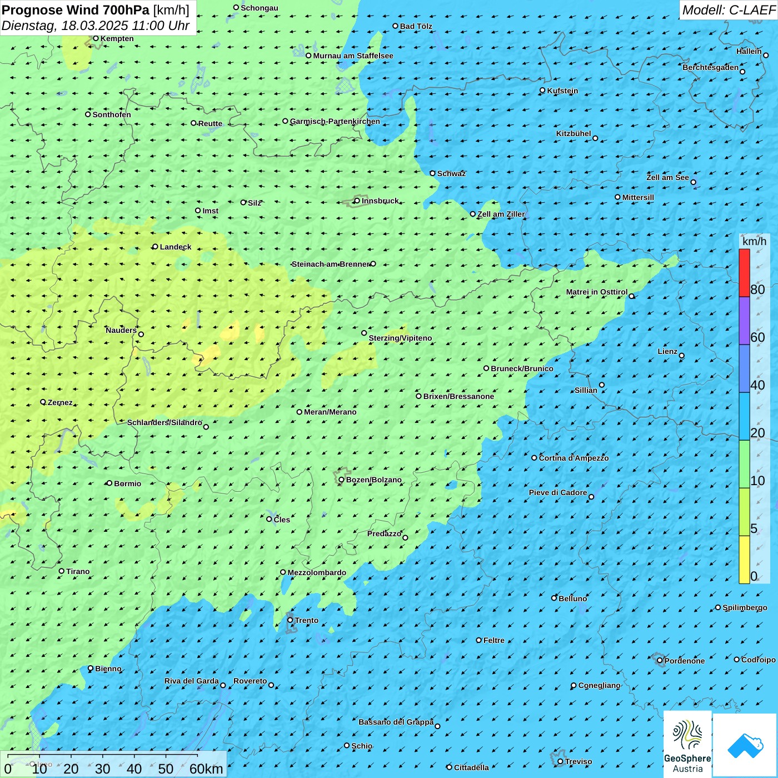778x778 pixels.
Task: Click the purple legend color band
Action: pos(744,321)
